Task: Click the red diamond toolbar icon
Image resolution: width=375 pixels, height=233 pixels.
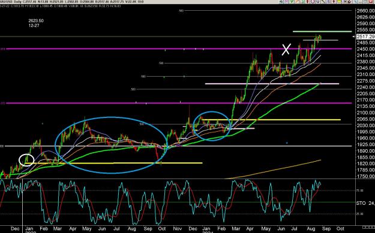Action: 334,1
